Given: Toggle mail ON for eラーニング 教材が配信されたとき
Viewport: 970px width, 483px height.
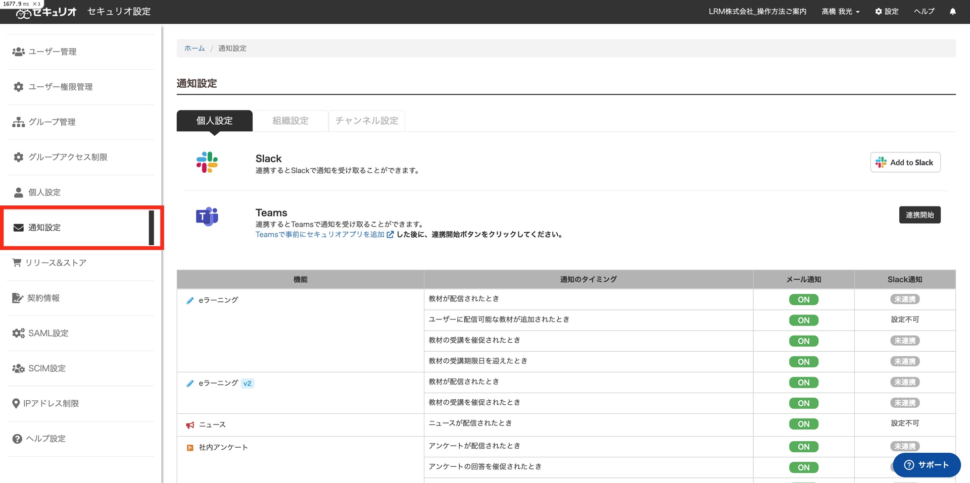Looking at the screenshot, I should (x=804, y=300).
